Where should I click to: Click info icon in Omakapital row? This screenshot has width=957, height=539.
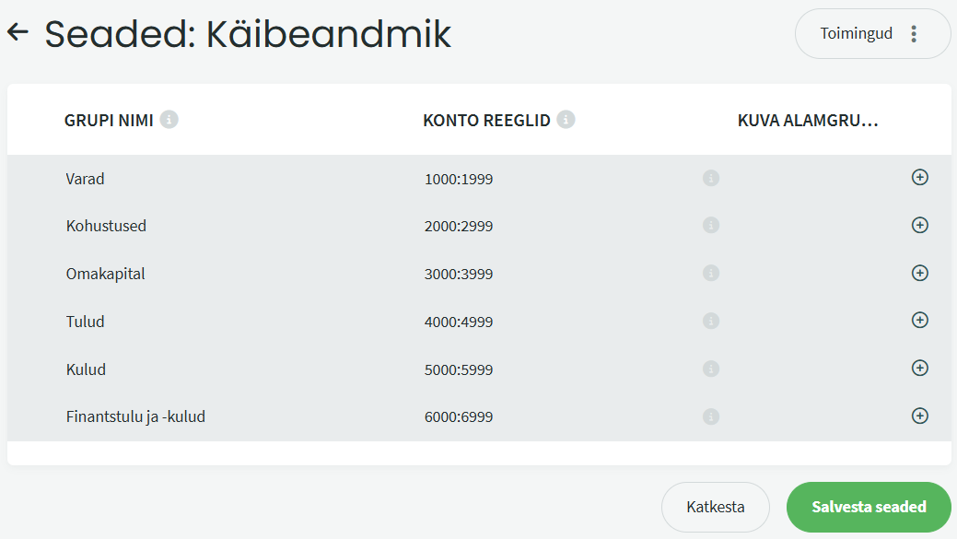710,274
